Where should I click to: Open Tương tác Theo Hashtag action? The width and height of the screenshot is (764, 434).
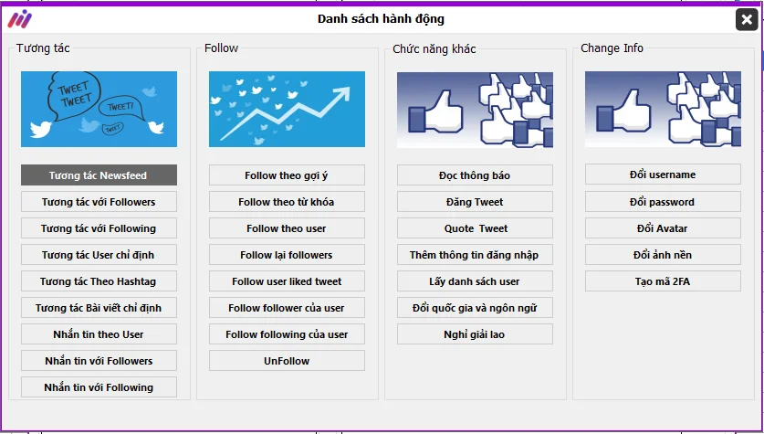point(99,281)
